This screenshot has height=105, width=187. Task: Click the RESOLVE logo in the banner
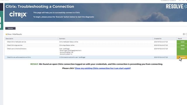(176, 6)
